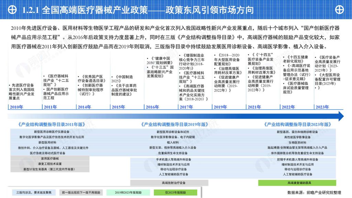Select the 2023年 timeline marker
352x198 pixels.
point(322,107)
